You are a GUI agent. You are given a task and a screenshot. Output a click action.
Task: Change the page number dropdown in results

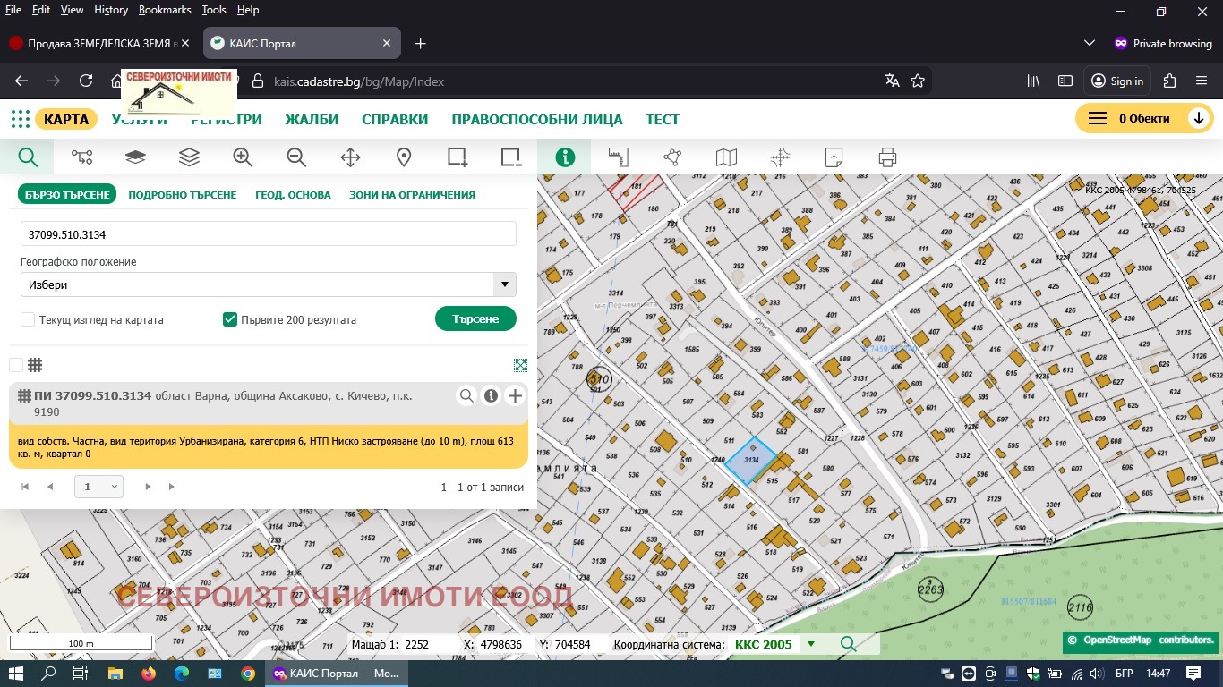(x=98, y=486)
